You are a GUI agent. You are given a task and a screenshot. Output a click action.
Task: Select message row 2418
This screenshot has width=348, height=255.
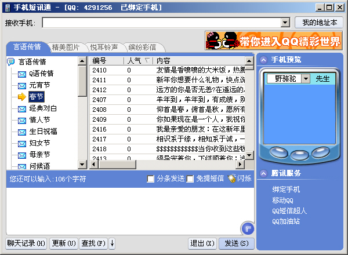point(168,149)
